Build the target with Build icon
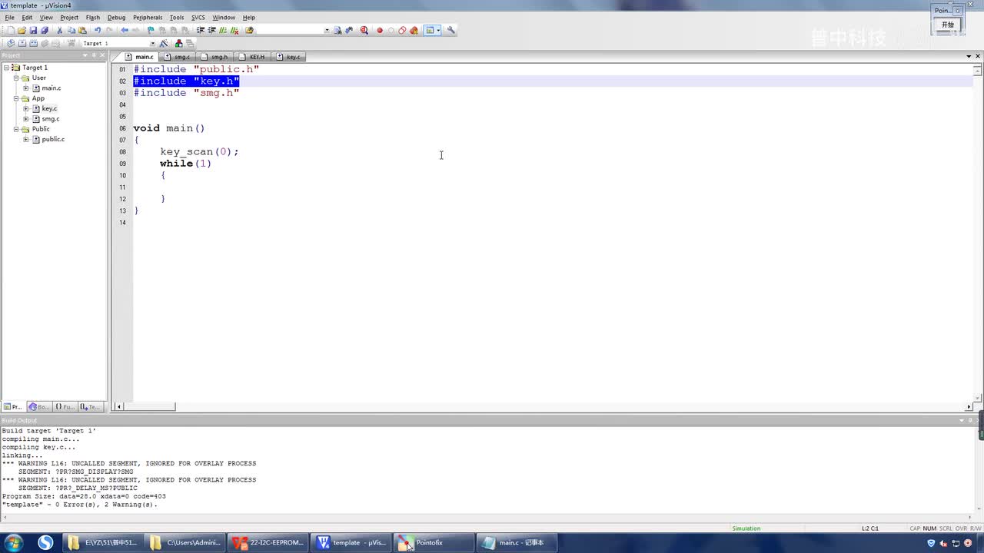 22,43
